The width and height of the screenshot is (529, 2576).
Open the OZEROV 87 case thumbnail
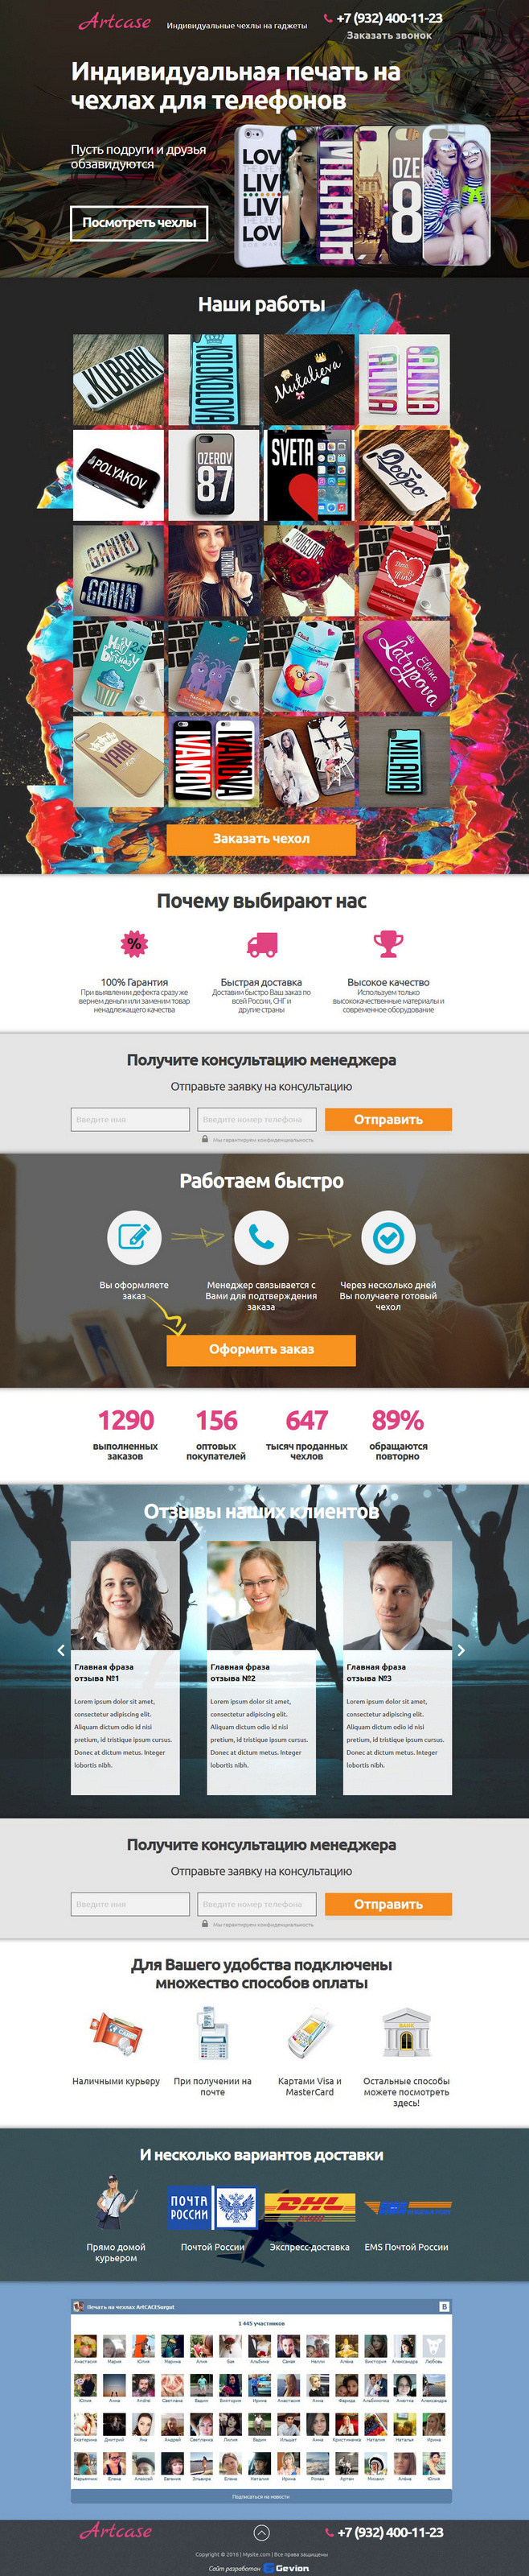(x=212, y=475)
